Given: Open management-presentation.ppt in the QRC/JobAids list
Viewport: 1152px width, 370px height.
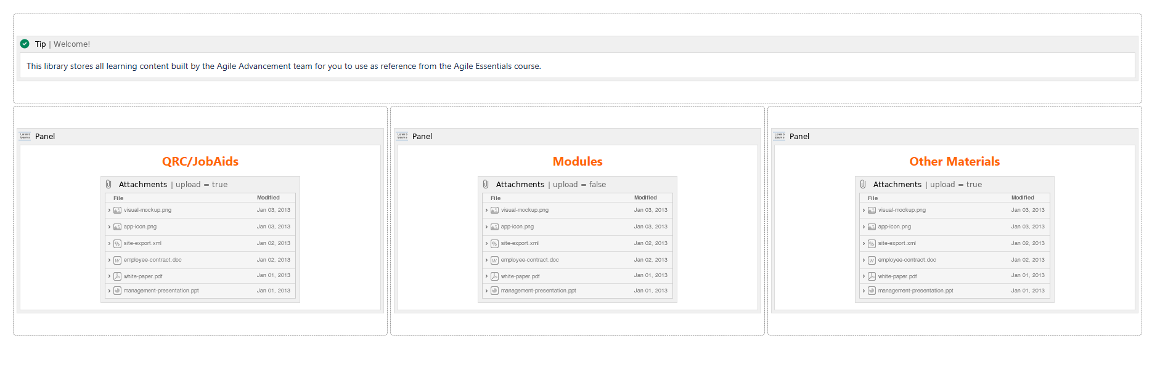Looking at the screenshot, I should click(x=161, y=291).
